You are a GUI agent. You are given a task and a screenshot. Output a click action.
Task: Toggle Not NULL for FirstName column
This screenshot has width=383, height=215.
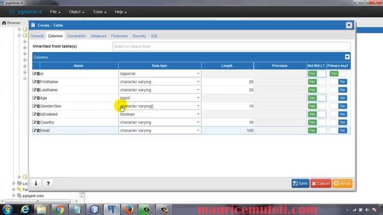(317, 82)
